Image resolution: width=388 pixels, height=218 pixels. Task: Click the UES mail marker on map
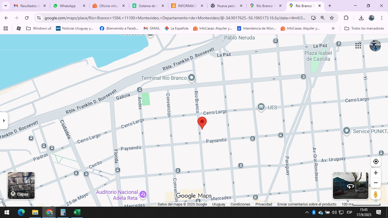pyautogui.click(x=261, y=107)
